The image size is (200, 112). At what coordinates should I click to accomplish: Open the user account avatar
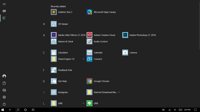4,76
